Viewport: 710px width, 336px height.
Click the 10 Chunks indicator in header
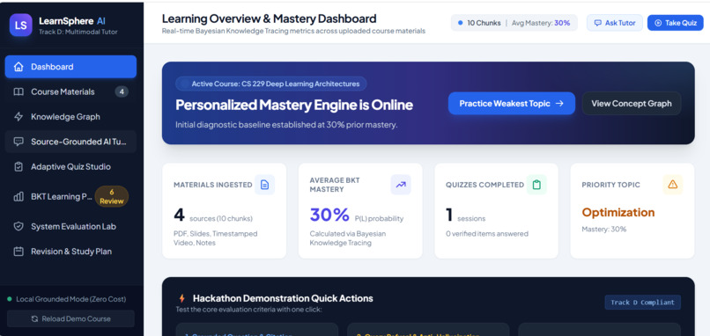[x=479, y=23]
